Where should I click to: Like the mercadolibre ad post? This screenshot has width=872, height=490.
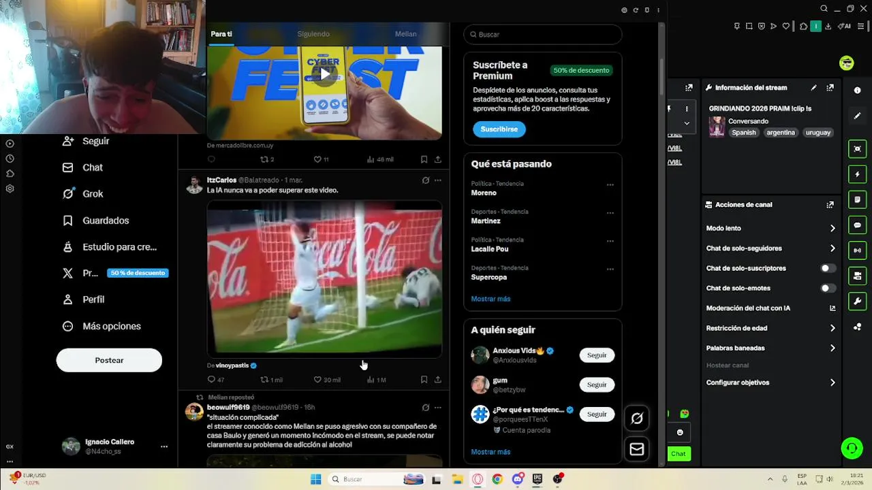click(x=321, y=159)
